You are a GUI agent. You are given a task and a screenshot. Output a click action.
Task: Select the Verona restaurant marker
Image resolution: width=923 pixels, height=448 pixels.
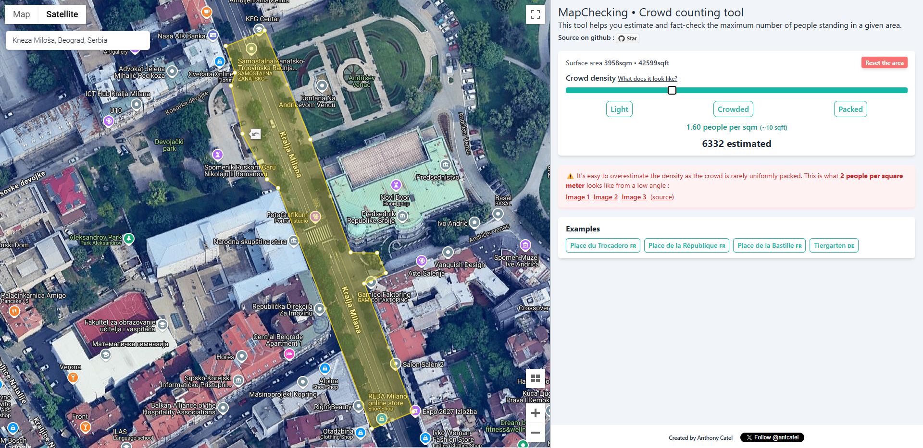(73, 377)
